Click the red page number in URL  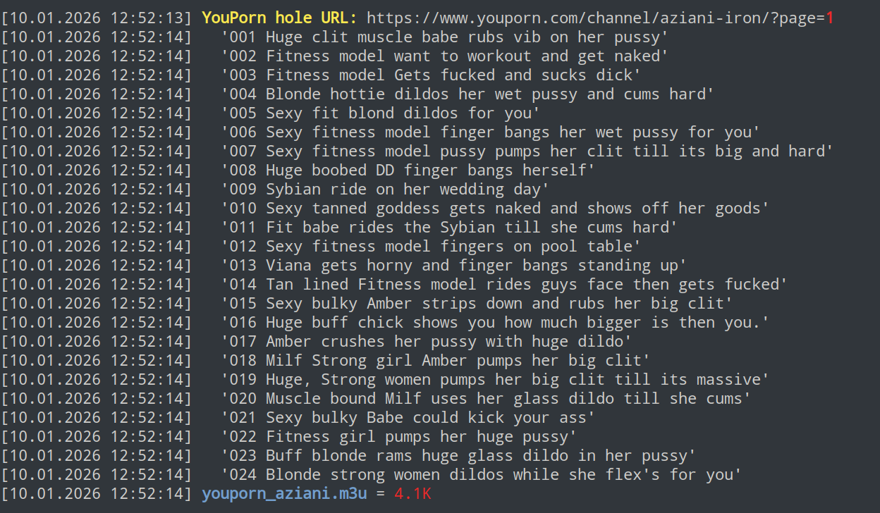tap(830, 18)
